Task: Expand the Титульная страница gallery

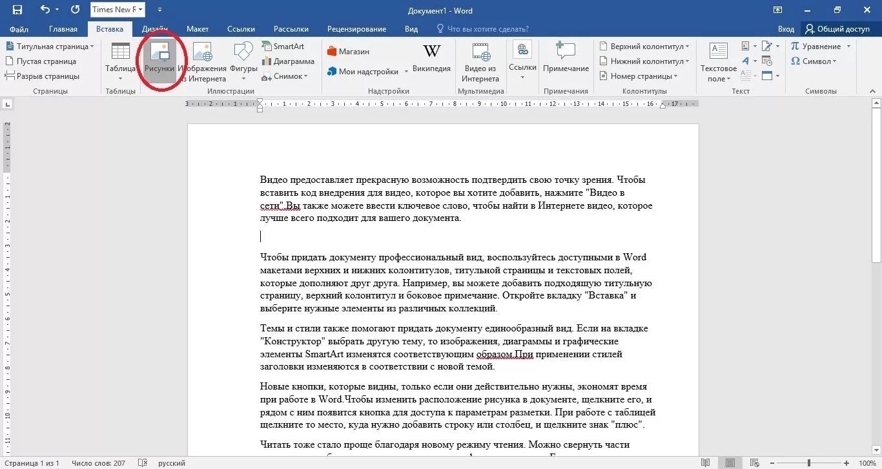Action: point(92,47)
